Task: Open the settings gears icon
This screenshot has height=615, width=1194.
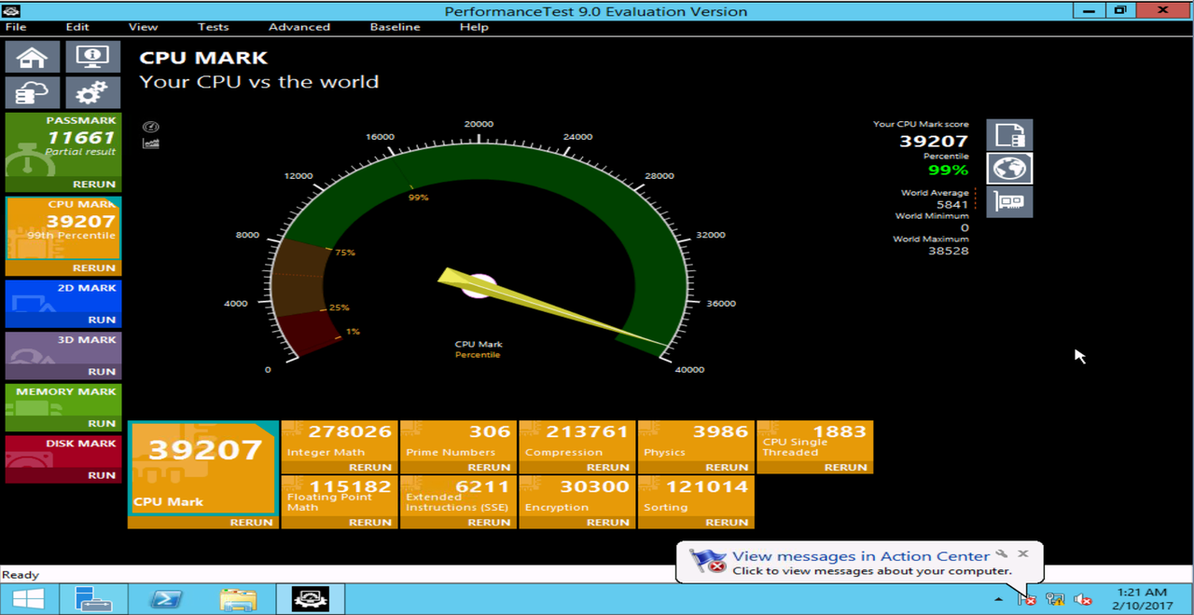Action: pos(92,93)
